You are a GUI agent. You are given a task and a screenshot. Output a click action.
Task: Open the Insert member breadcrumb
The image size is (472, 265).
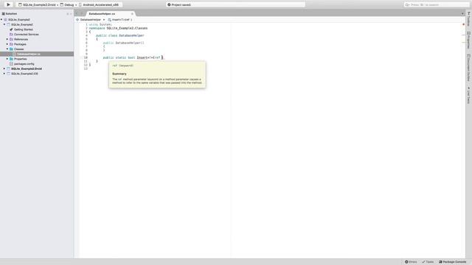[120, 20]
